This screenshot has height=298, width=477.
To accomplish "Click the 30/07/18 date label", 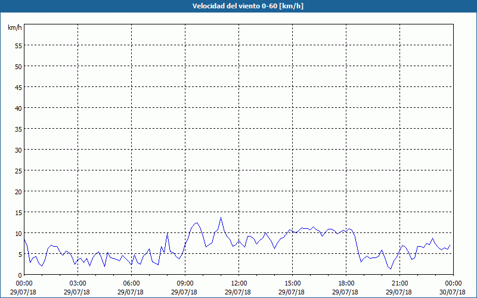I will (453, 292).
